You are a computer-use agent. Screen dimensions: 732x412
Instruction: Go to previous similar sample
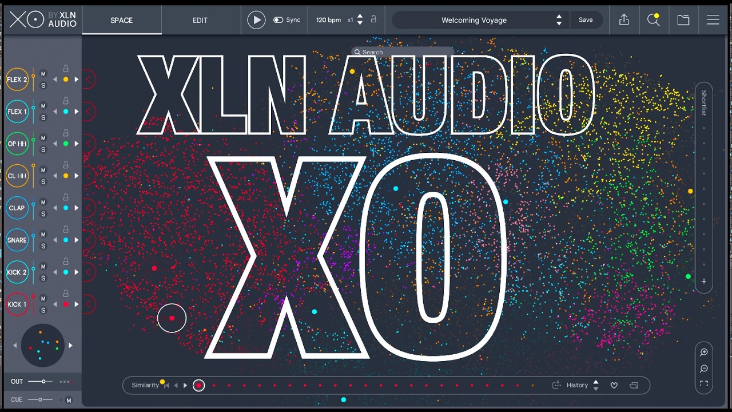176,386
